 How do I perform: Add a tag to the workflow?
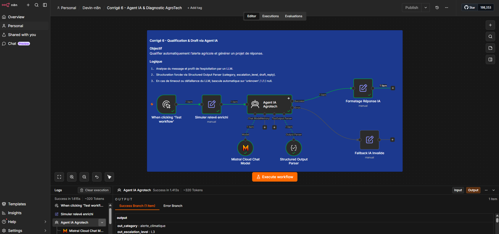(x=195, y=8)
